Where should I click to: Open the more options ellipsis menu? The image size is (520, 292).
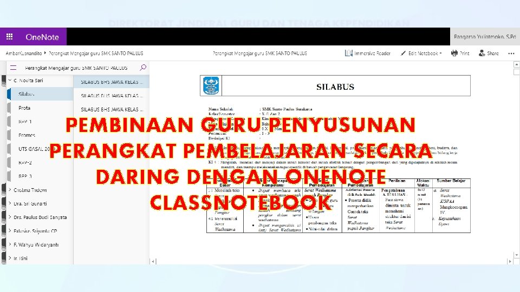click(x=511, y=54)
